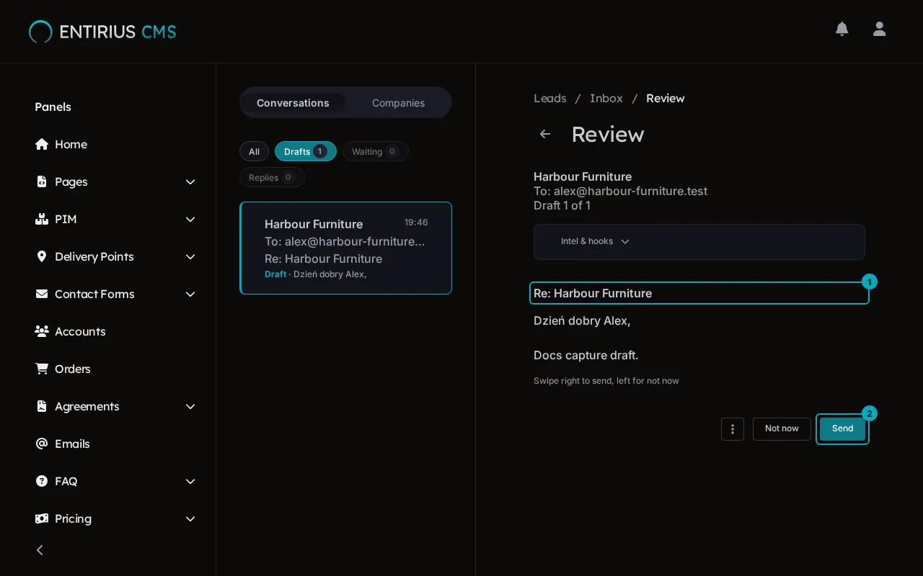Select the Replies filter chip
The width and height of the screenshot is (923, 576).
click(x=272, y=177)
